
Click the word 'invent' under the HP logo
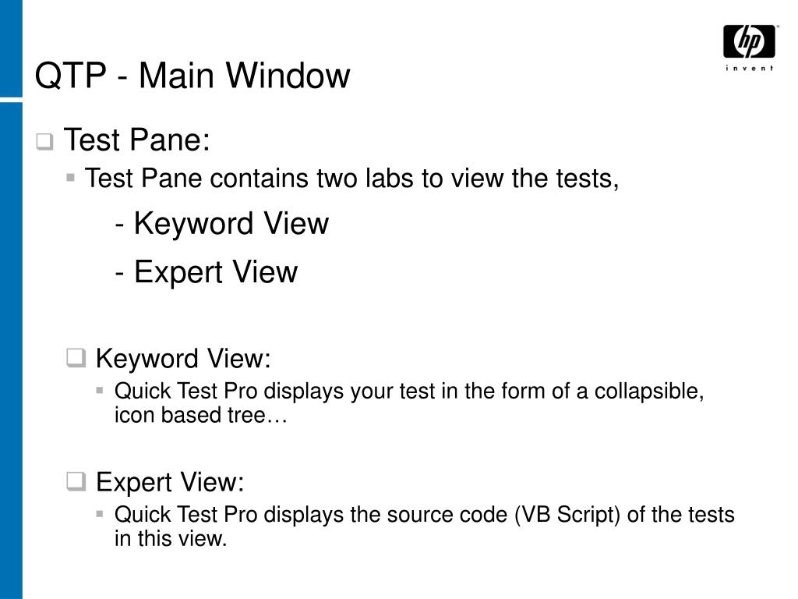point(749,68)
